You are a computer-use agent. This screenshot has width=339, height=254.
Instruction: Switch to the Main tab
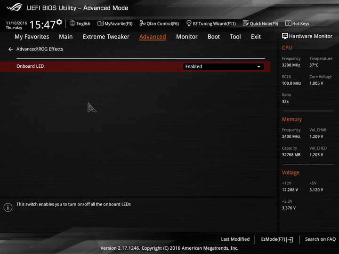point(66,37)
